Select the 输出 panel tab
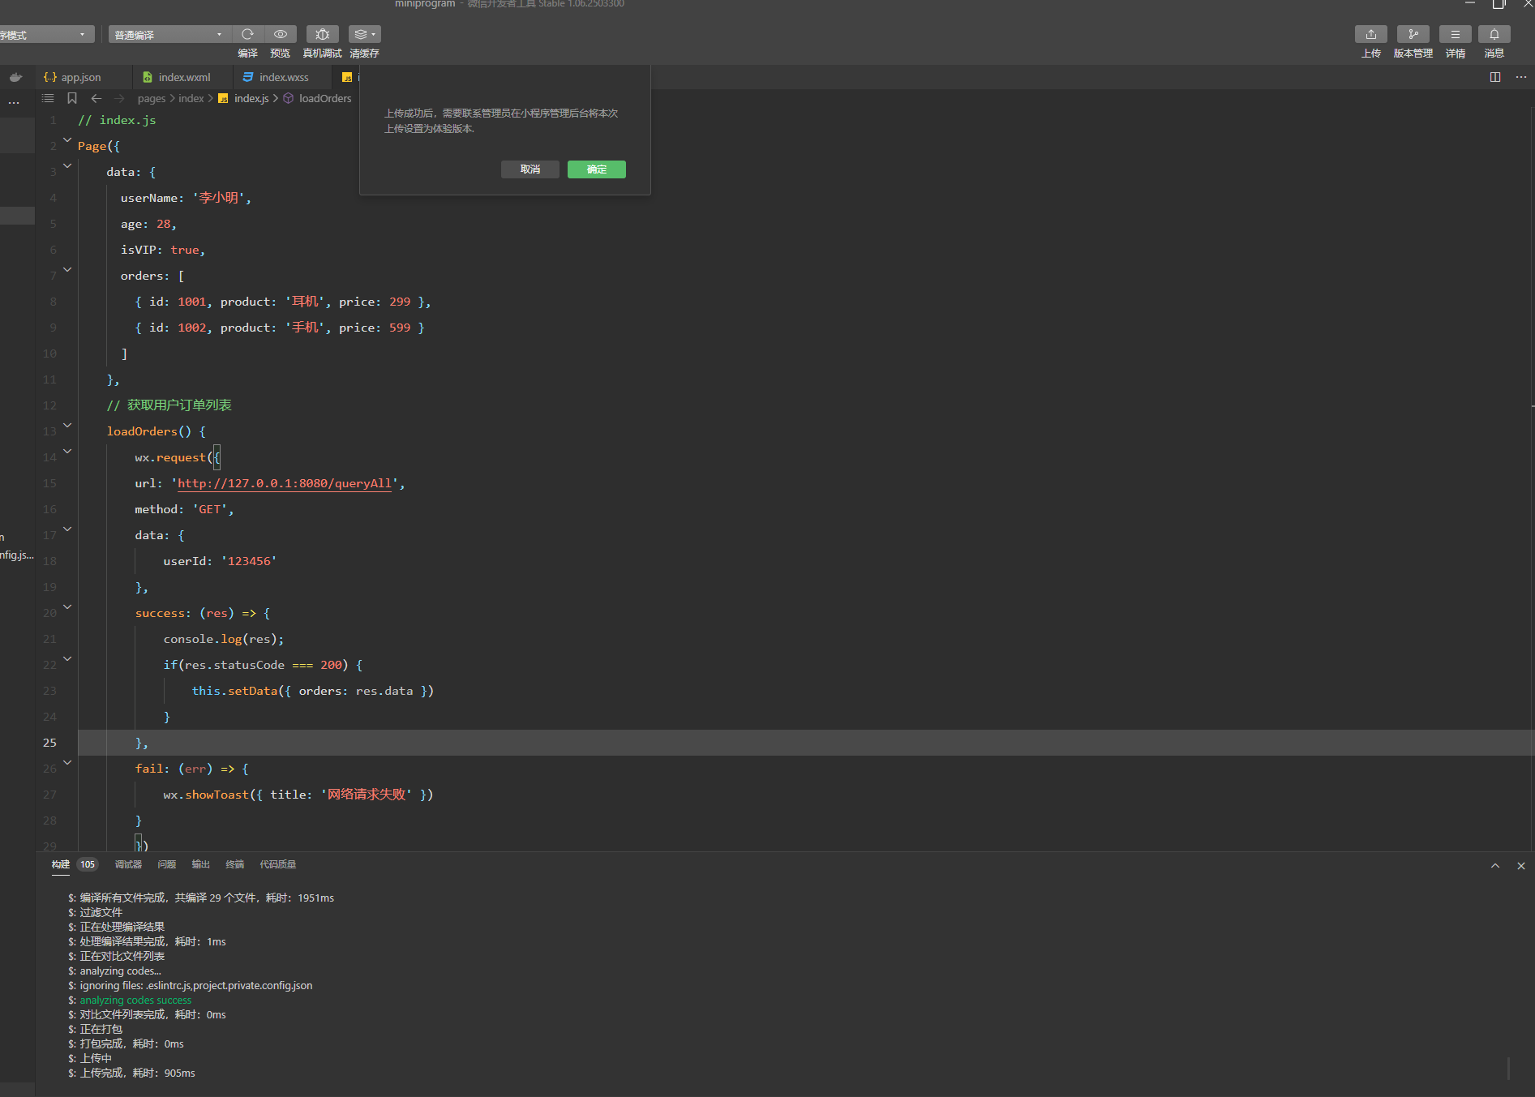Image resolution: width=1535 pixels, height=1097 pixels. (200, 864)
